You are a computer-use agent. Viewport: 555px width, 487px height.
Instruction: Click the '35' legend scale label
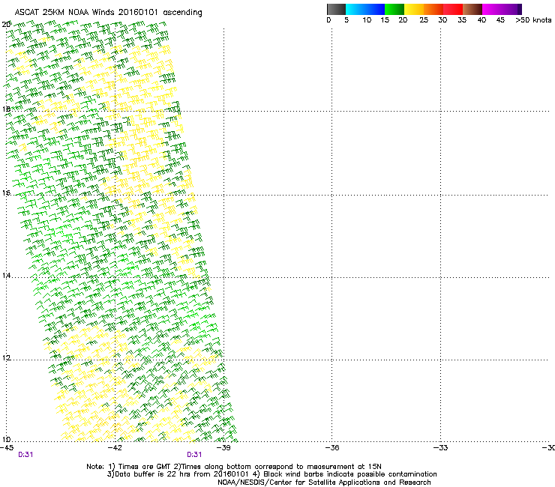click(462, 20)
